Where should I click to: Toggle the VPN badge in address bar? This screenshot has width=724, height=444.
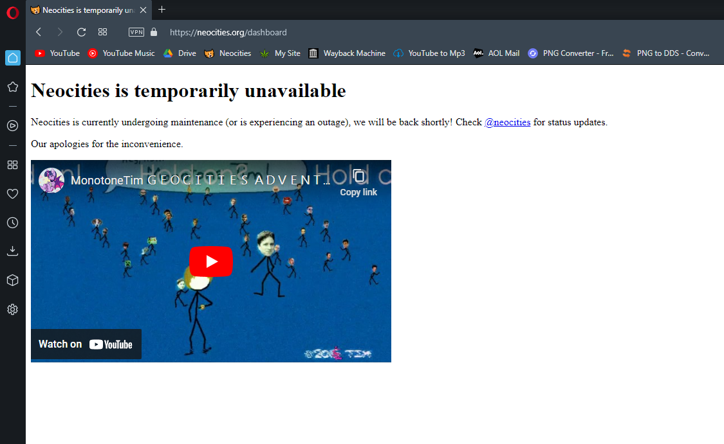coord(136,32)
